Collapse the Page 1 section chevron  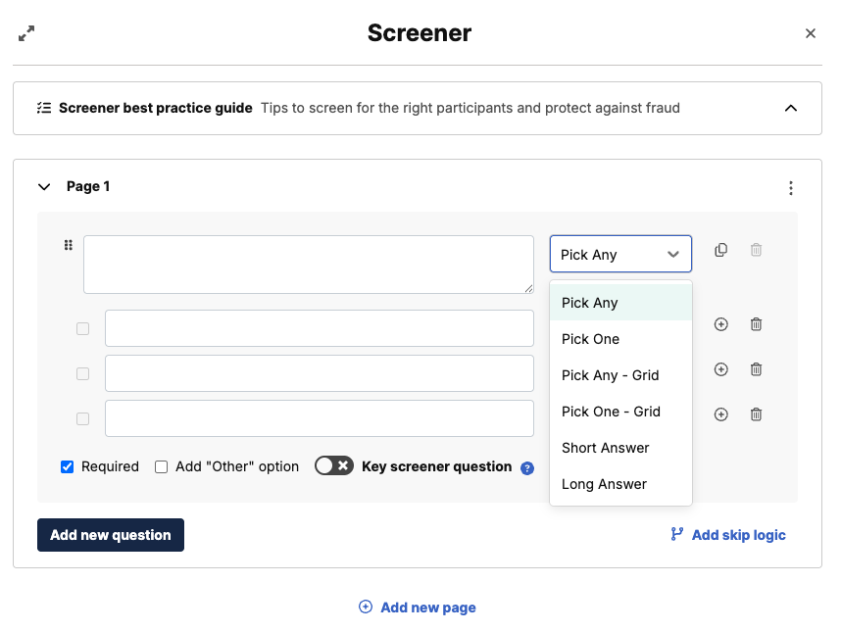point(43,186)
